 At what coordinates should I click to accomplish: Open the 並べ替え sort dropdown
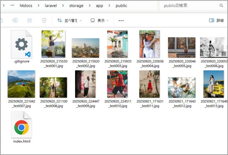click(69, 20)
